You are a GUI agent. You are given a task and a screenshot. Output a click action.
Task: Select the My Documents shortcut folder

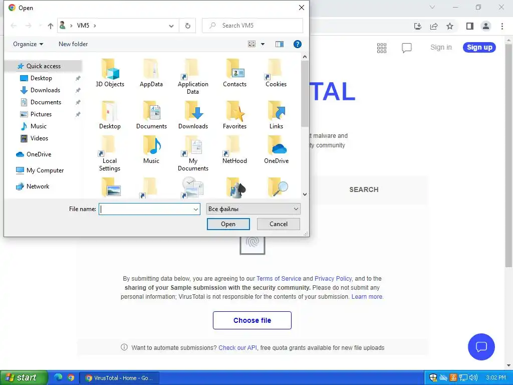(x=193, y=153)
